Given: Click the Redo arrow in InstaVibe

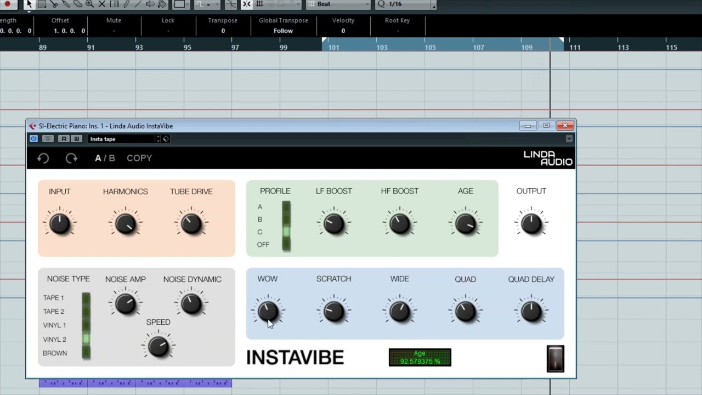Looking at the screenshot, I should click(x=71, y=159).
